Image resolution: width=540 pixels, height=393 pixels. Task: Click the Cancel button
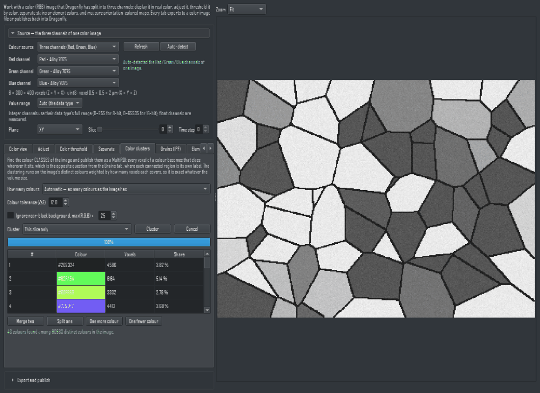tap(192, 229)
